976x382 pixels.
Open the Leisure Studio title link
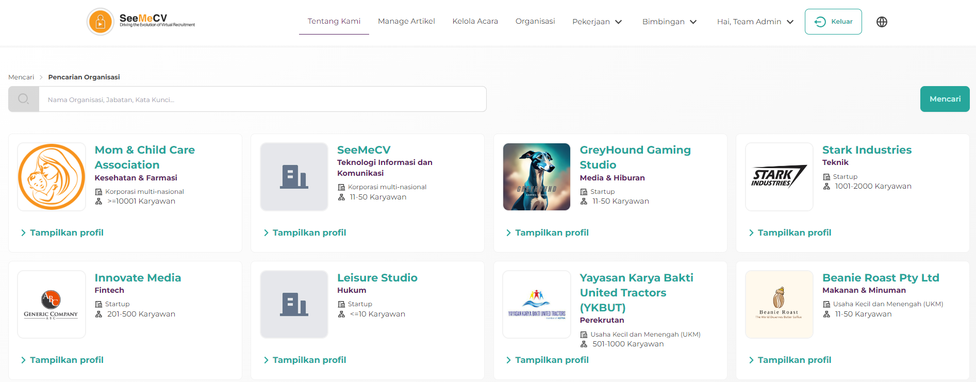click(x=377, y=278)
